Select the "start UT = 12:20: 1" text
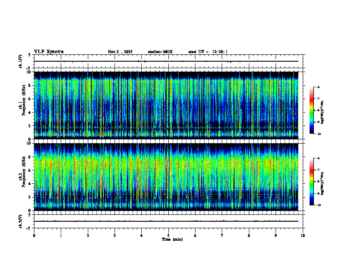The width and height of the screenshot is (341, 264). tap(208, 52)
